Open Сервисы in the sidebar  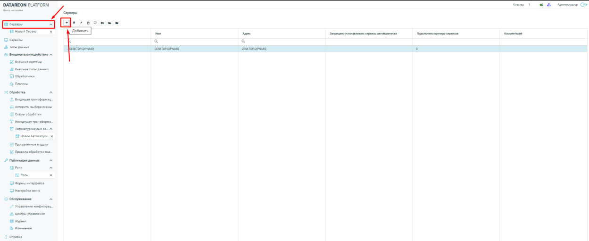[x=16, y=40]
